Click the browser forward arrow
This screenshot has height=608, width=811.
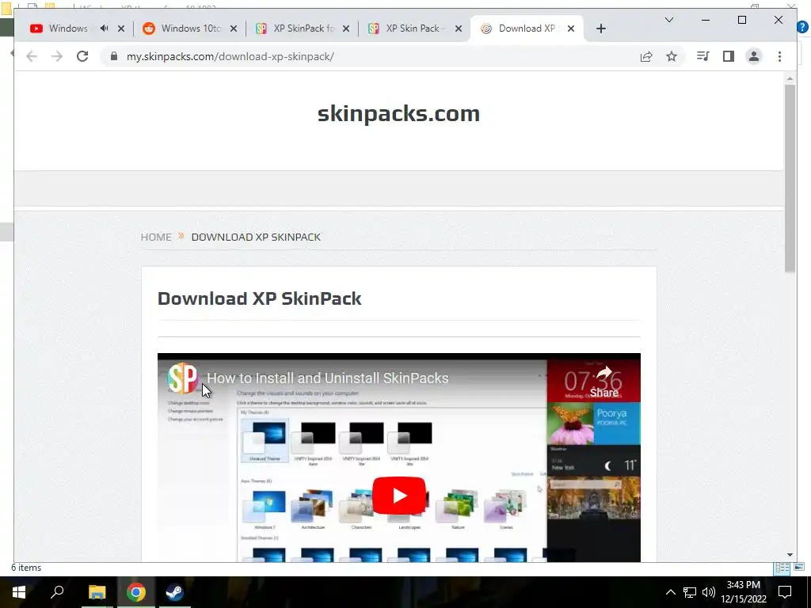pos(57,56)
